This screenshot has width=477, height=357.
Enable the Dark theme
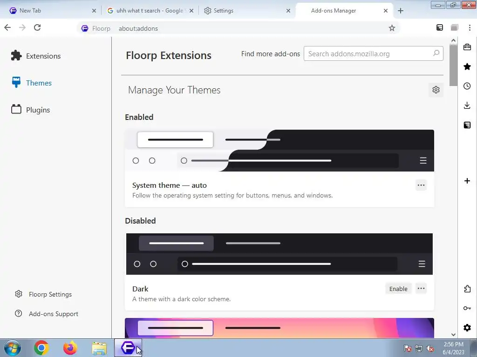(x=398, y=289)
